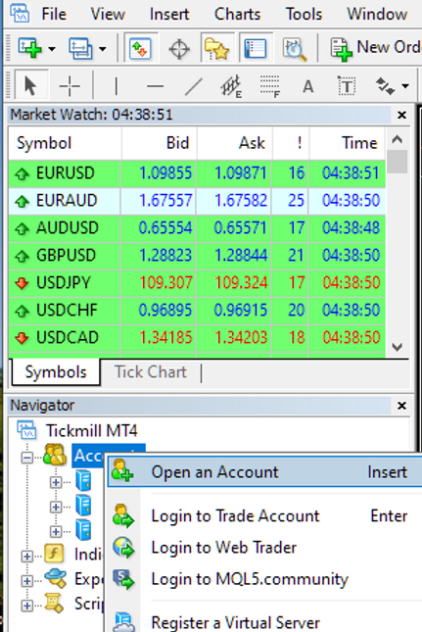The height and width of the screenshot is (632, 422).
Task: Select the USDCHF symbol row
Action: 197,311
